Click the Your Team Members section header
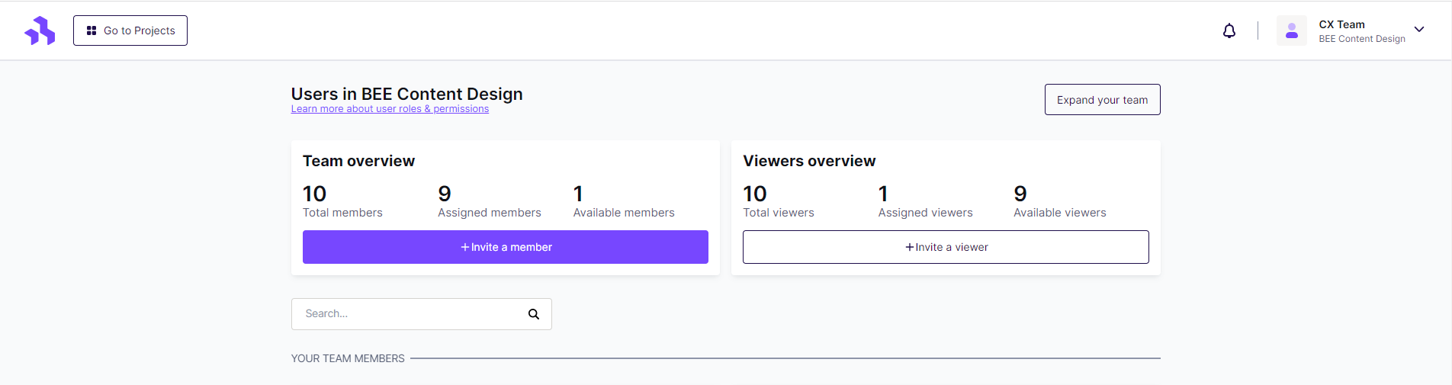Image resolution: width=1452 pixels, height=385 pixels. 348,358
